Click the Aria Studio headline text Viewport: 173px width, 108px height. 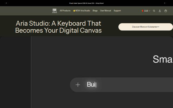[x=58, y=27]
